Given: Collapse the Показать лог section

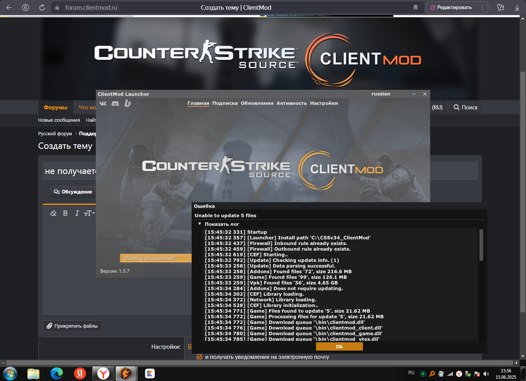Looking at the screenshot, I should tap(200, 224).
